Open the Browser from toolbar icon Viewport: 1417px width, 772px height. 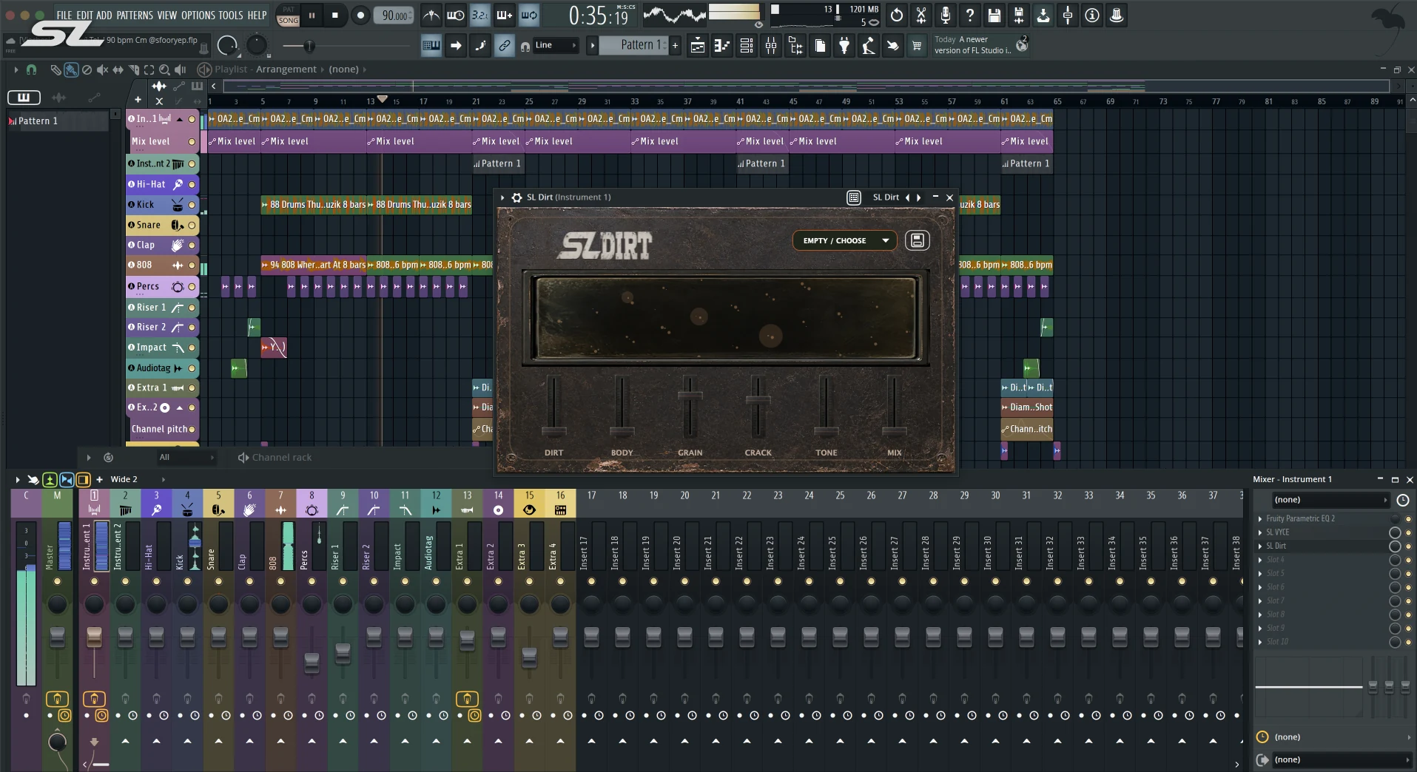[x=795, y=46]
